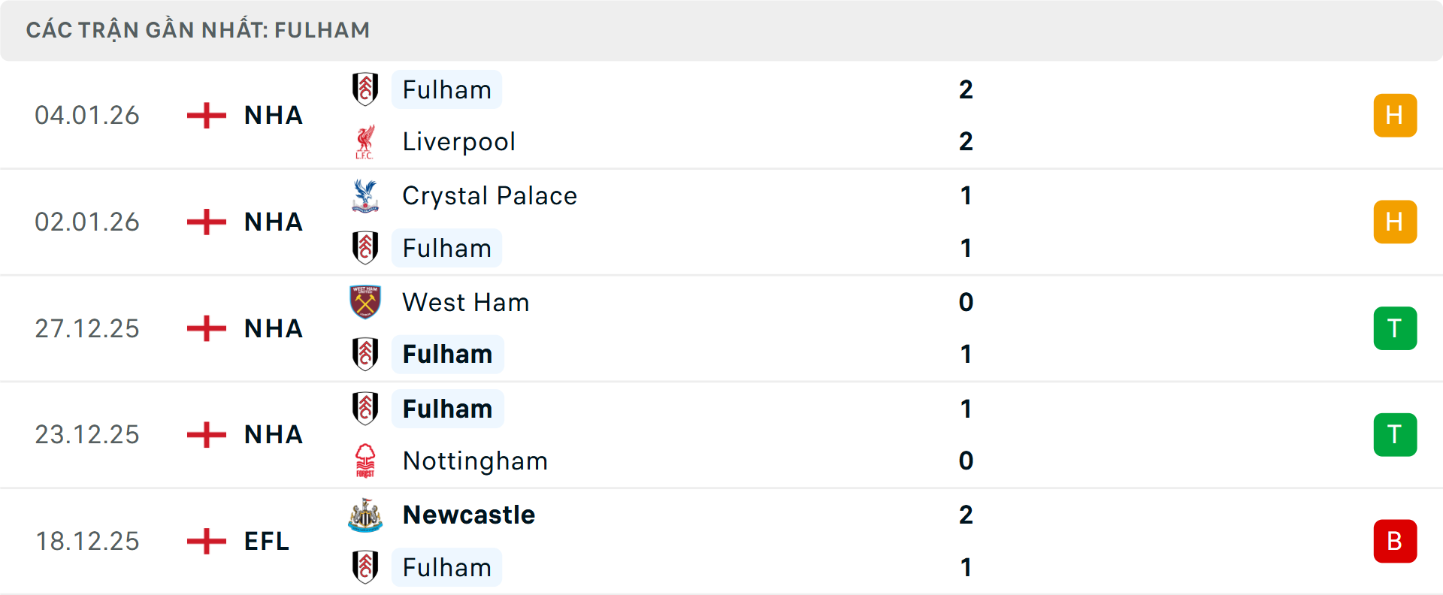
Task: Select the Liverpool club logo
Action: [x=366, y=141]
